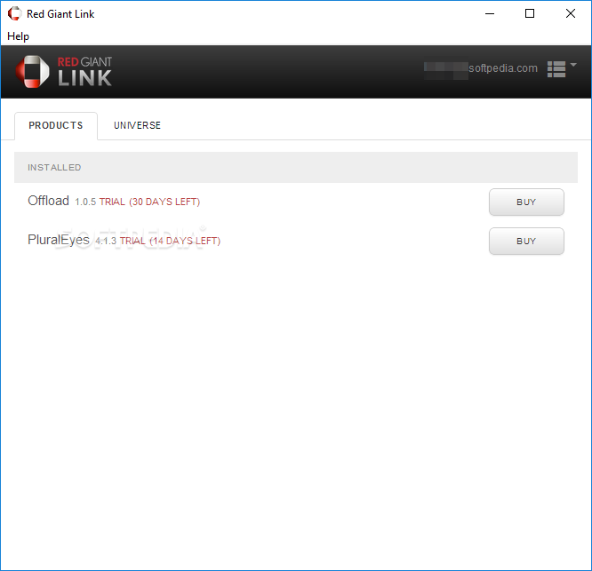The height and width of the screenshot is (571, 592).
Task: Minimize the Red Giant Link window
Action: coord(490,14)
